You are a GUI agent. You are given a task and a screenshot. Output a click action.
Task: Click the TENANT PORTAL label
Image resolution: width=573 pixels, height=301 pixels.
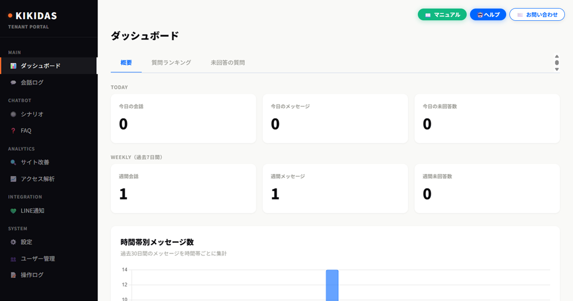[29, 27]
